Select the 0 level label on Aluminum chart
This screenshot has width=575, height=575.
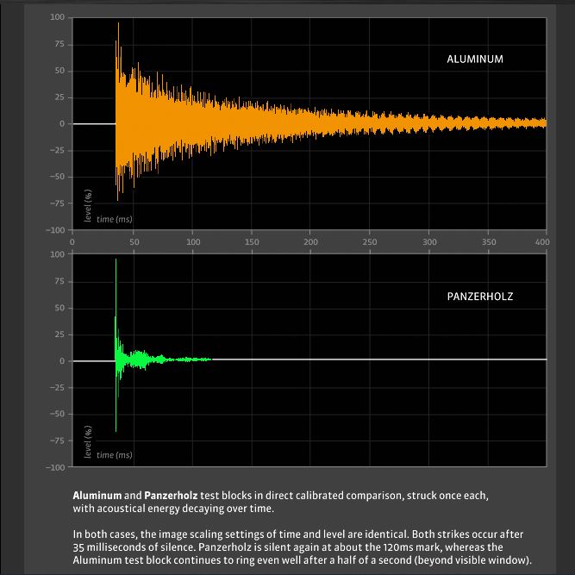coord(62,123)
